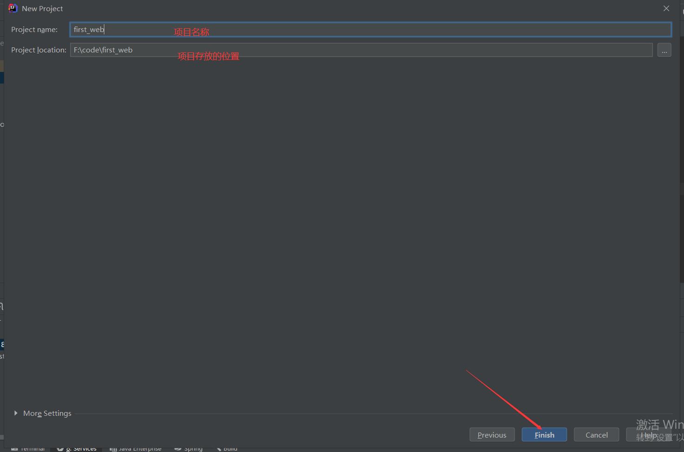
Task: Go back with the Previous button
Action: (x=492, y=435)
